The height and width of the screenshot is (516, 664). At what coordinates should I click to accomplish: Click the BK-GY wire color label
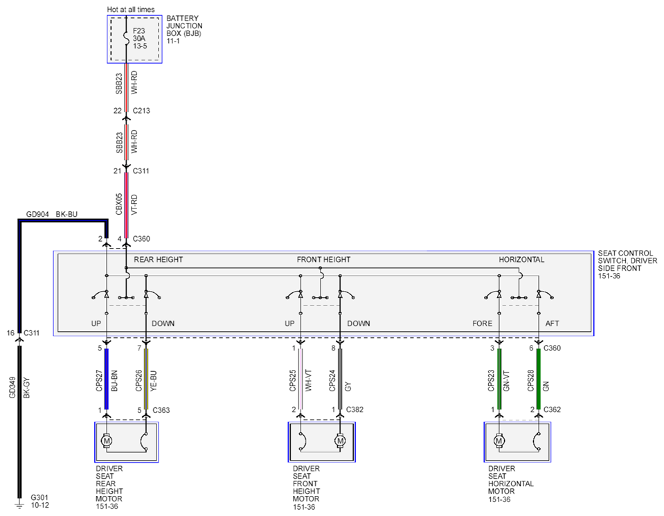[27, 388]
